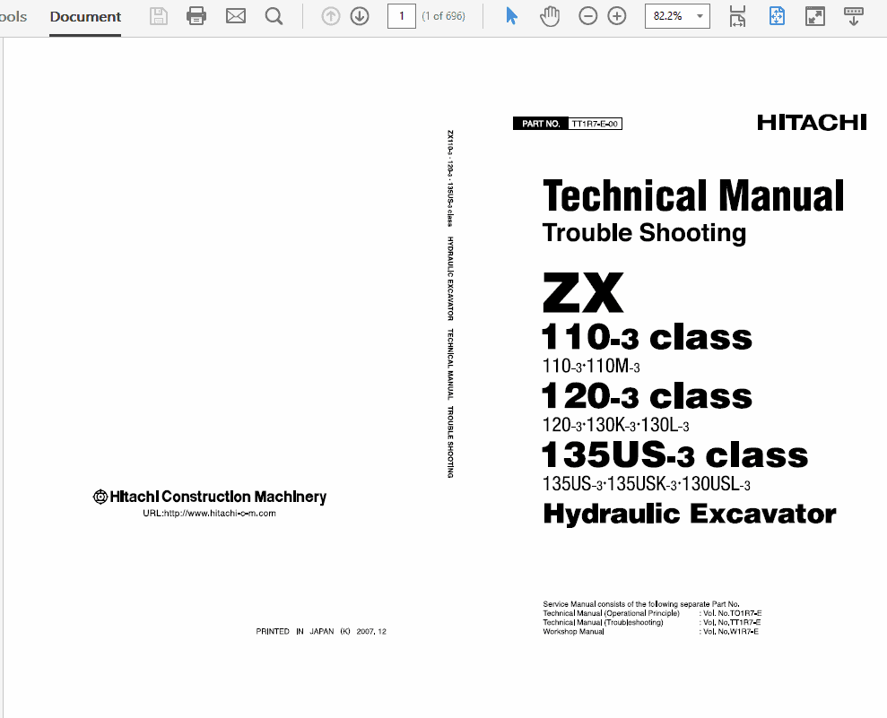Click the page number field
This screenshot has width=887, height=718.
pyautogui.click(x=402, y=16)
